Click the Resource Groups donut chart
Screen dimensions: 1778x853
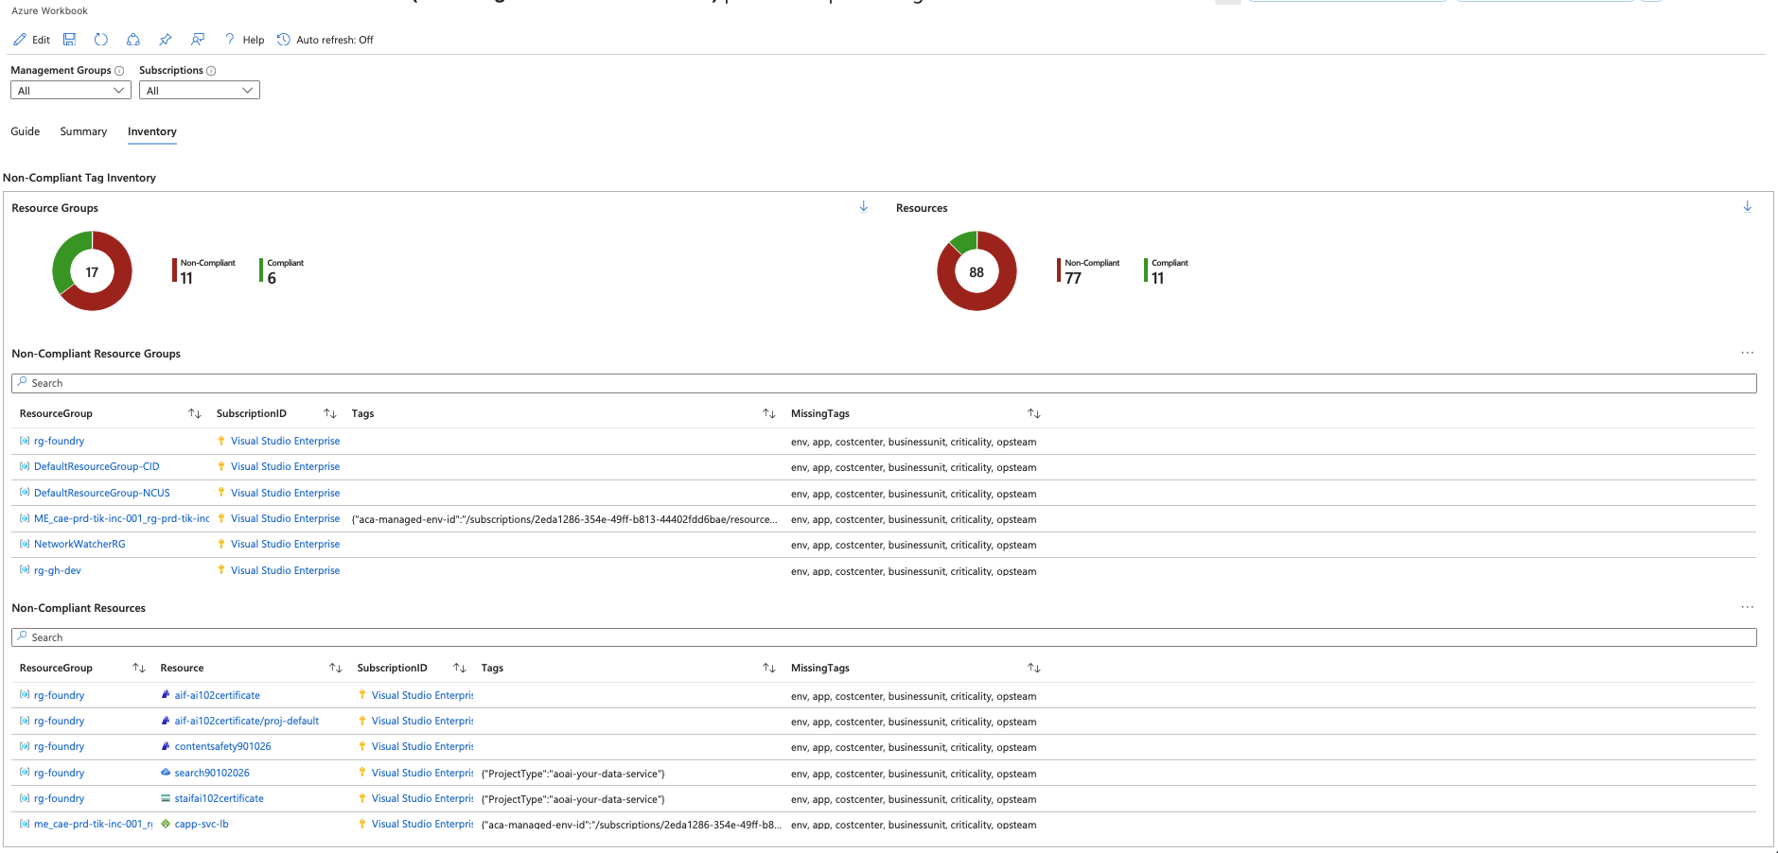[92, 271]
